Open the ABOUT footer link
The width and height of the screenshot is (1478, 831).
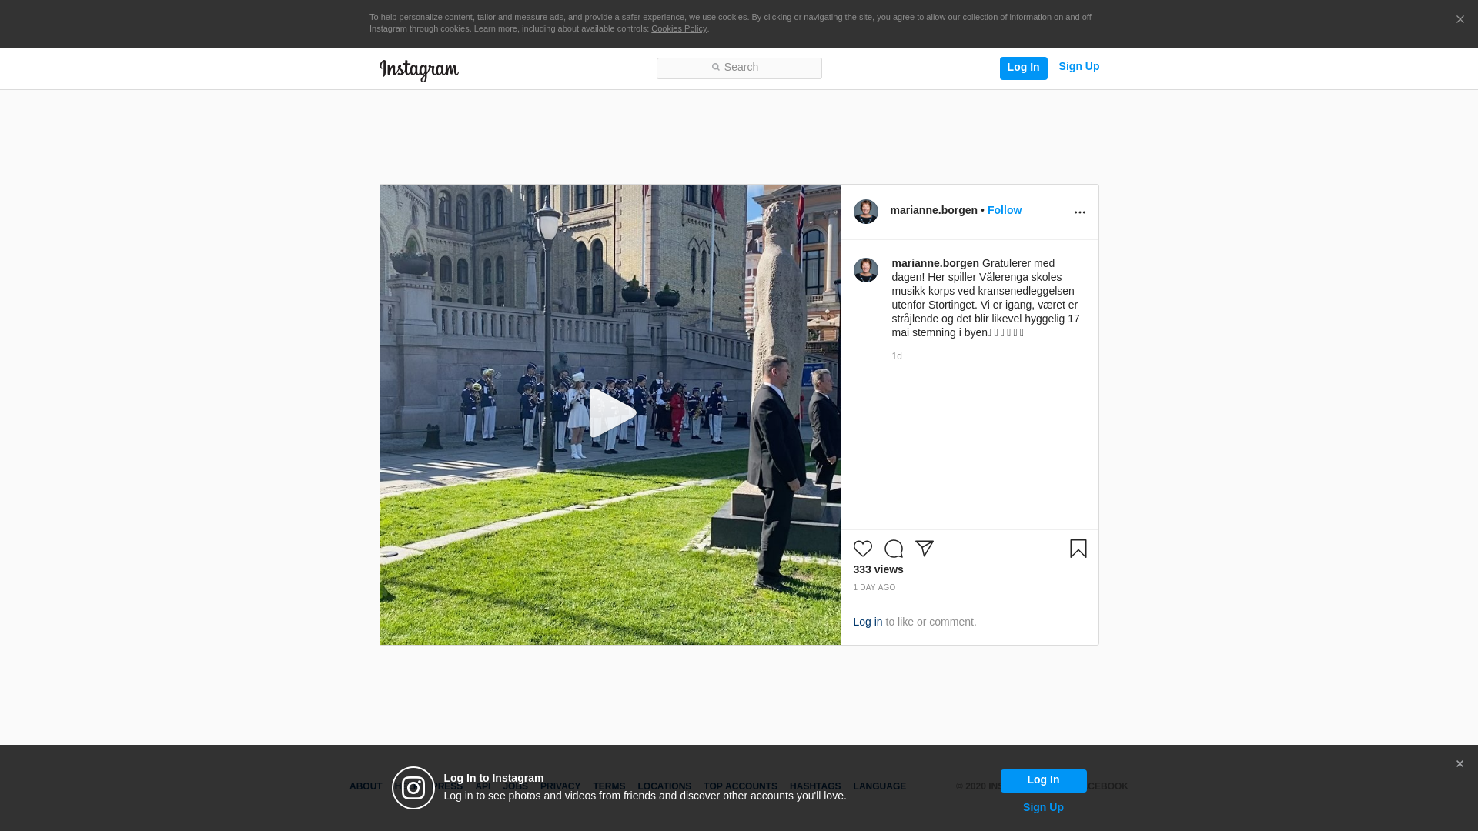(x=366, y=786)
